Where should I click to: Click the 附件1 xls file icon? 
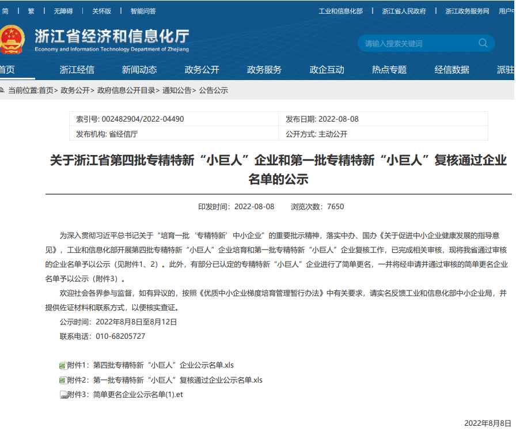63,365
